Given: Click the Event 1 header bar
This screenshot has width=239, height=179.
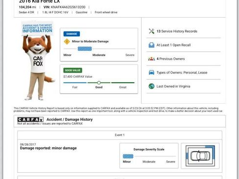Looking at the screenshot, I should (119, 135).
